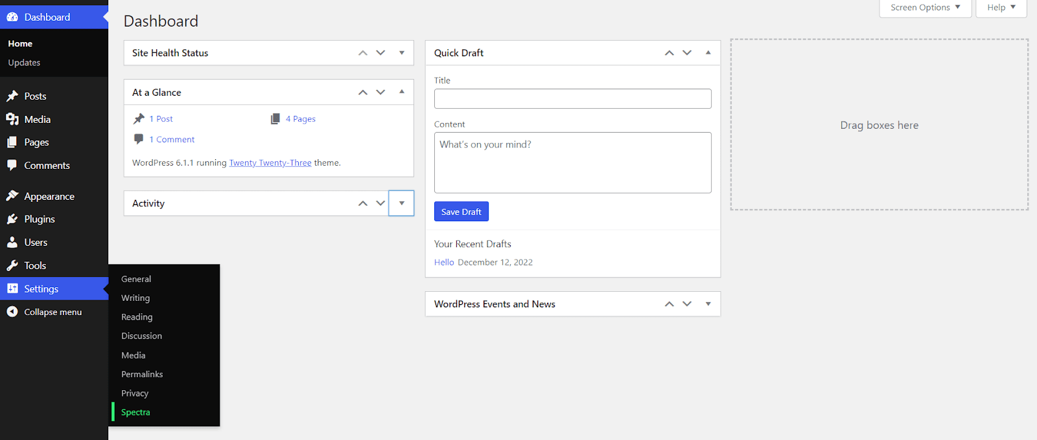The image size is (1037, 440).
Task: Collapse the Quick Draft panel
Action: [x=708, y=53]
